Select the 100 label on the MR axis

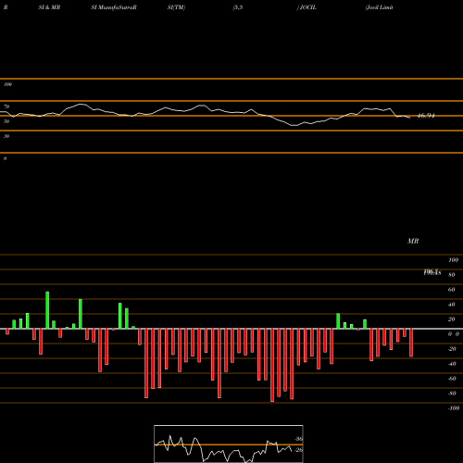(x=453, y=260)
